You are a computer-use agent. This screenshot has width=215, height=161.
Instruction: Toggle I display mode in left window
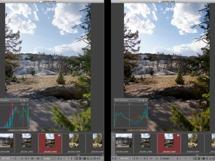pos(22,158)
